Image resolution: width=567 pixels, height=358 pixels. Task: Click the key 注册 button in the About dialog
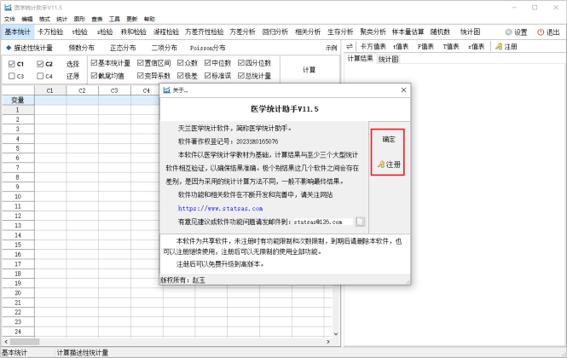389,165
